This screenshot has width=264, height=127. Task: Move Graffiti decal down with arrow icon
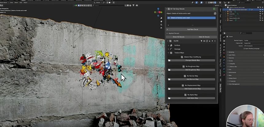tap(212, 41)
